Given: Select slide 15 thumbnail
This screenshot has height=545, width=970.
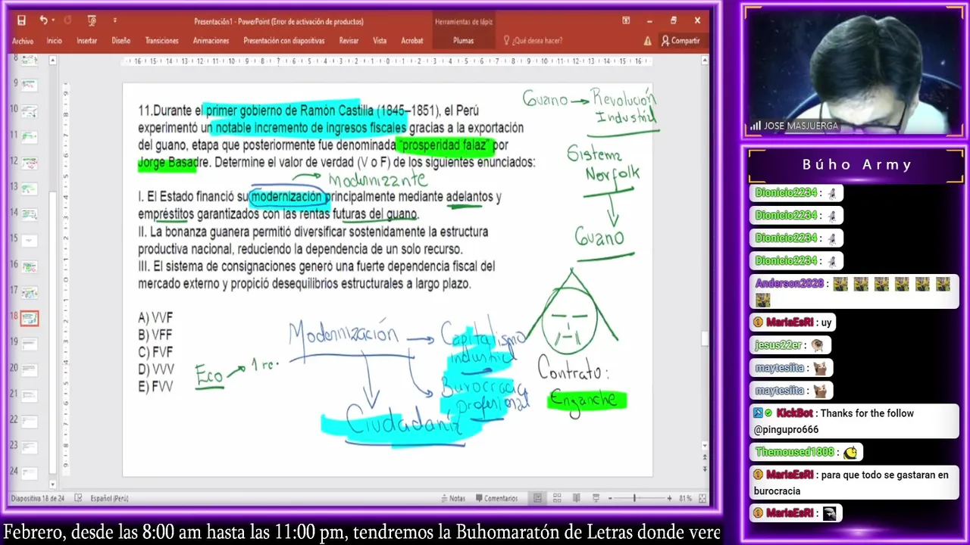Looking at the screenshot, I should [x=30, y=240].
